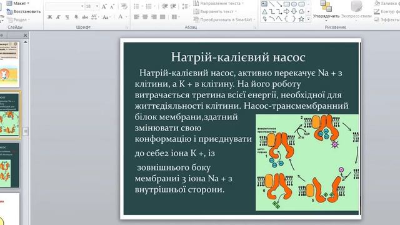Open the Макет layout dropdown
The width and height of the screenshot is (400, 225).
(18, 3)
